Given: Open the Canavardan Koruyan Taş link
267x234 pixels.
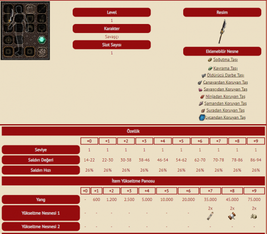Looking at the screenshot, I should coord(225,83).
